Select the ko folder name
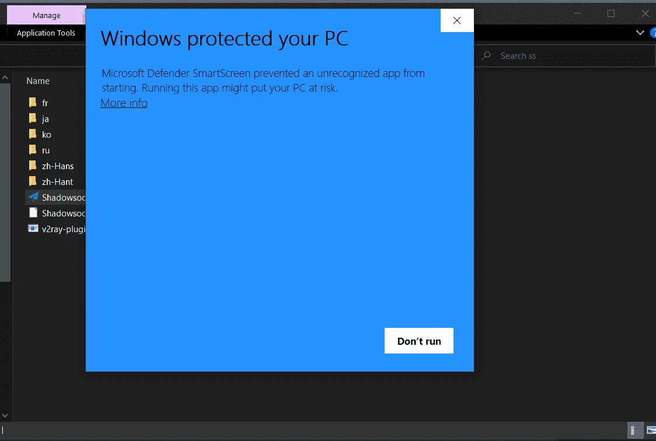656x441 pixels. (47, 135)
